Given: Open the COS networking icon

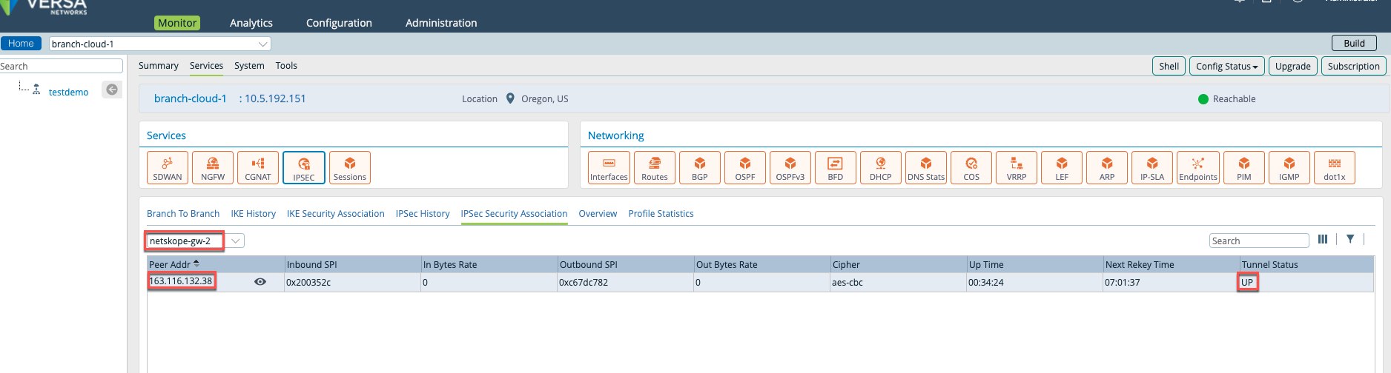Looking at the screenshot, I should [971, 168].
